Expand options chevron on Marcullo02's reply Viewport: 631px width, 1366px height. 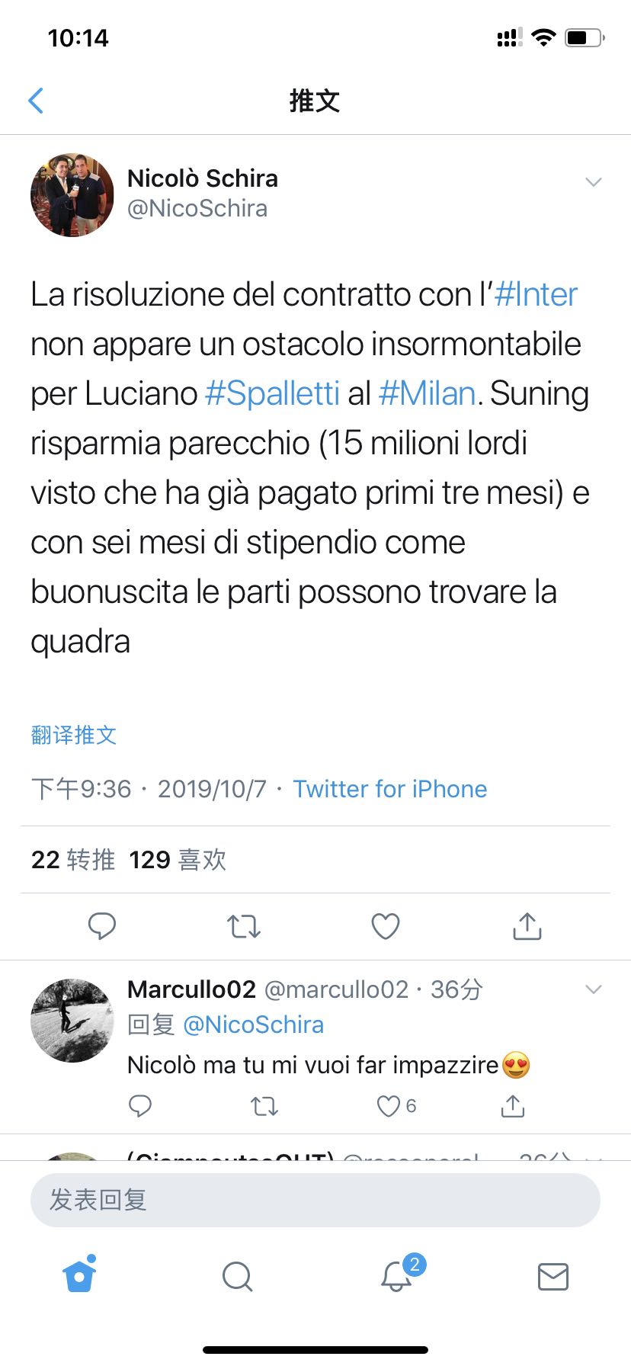point(593,989)
